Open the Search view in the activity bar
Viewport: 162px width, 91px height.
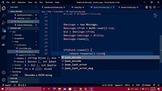pos(4,15)
